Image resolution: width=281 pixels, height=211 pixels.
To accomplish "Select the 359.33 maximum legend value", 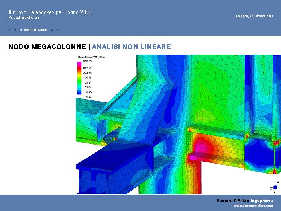I will 87,61.
